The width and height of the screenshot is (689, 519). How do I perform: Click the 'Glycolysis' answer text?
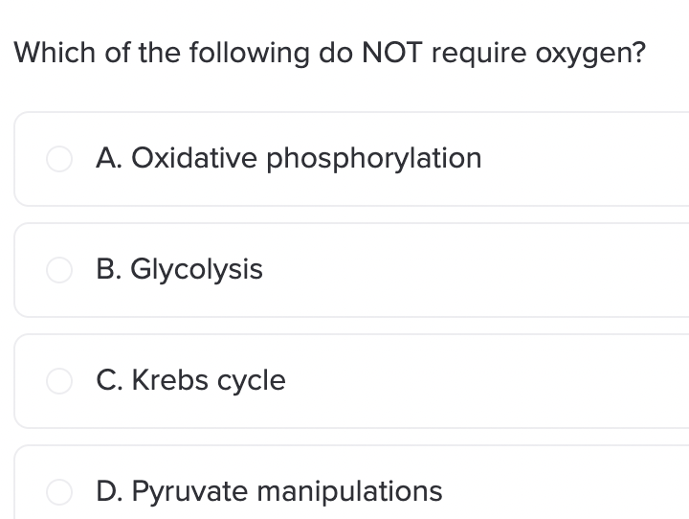coord(196,270)
